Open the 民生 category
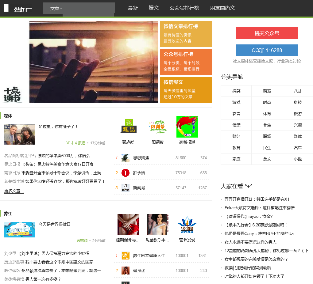 267,148
